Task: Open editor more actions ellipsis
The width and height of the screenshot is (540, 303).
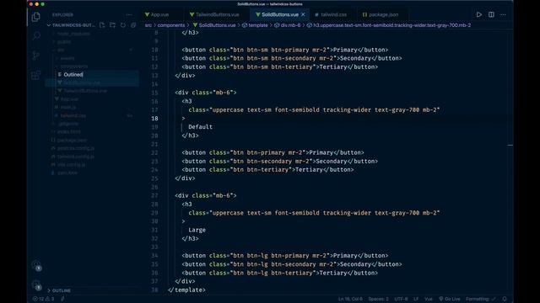Action: 503,14
